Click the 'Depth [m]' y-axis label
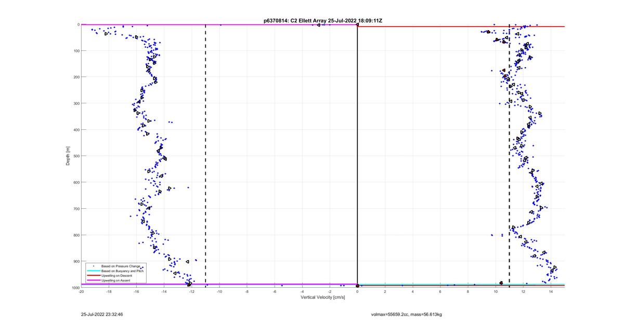624x323 pixels. tap(68, 156)
